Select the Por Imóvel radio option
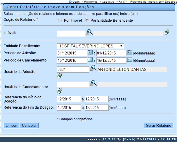177x142 pixels. pyautogui.click(x=60, y=20)
